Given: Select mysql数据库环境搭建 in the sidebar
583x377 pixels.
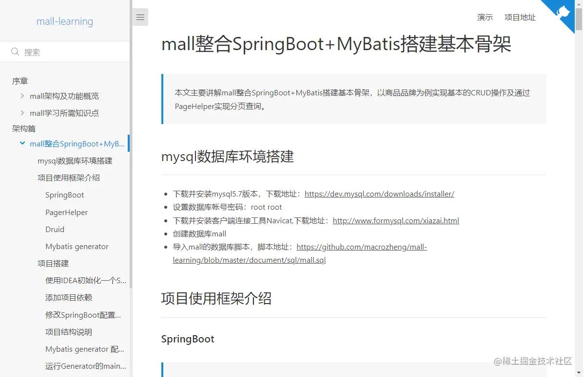Looking at the screenshot, I should [x=76, y=161].
